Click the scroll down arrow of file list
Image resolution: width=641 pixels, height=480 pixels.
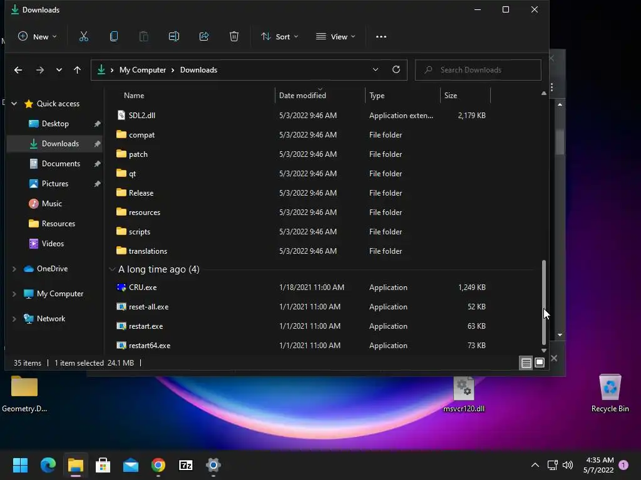544,351
